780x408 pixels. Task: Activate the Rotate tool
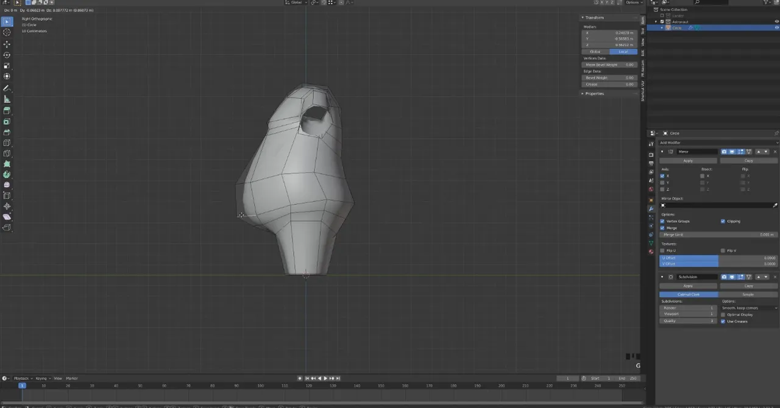(7, 55)
